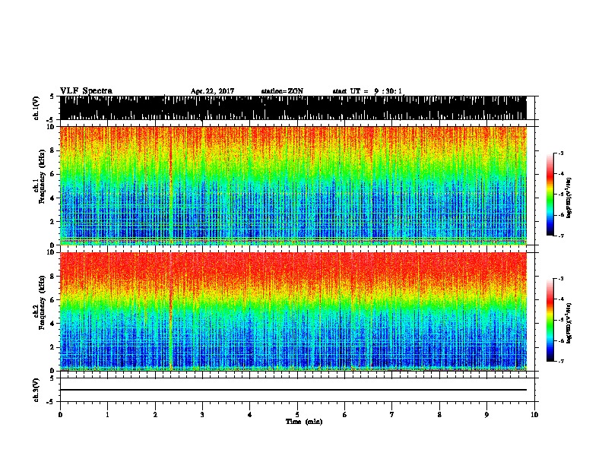602x465 pixels.
Task: Click the "4" kHz tick on ch.2 axis
Action: (52, 324)
